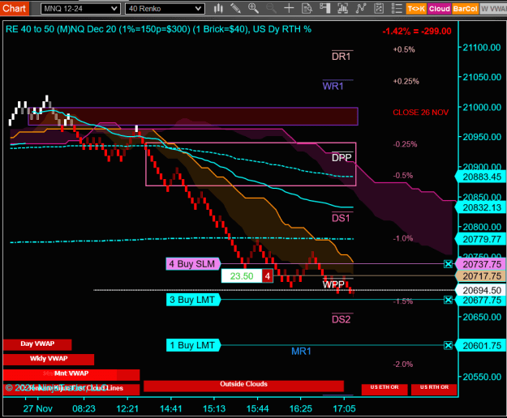Click the CLOSE 26 NOV label
This screenshot has height=418, width=507.
[421, 113]
